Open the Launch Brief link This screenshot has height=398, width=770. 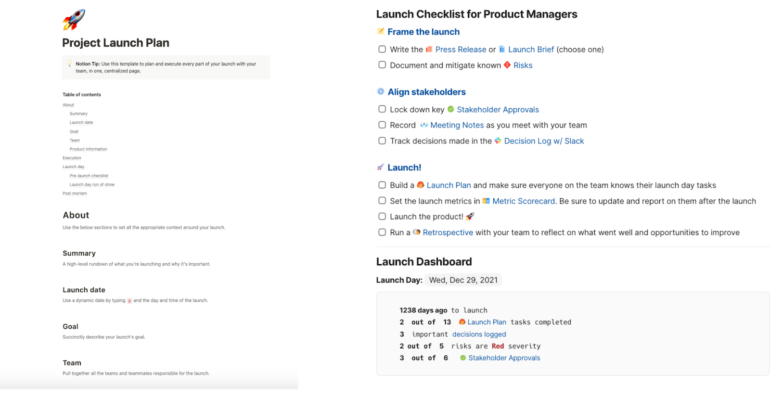pos(531,50)
